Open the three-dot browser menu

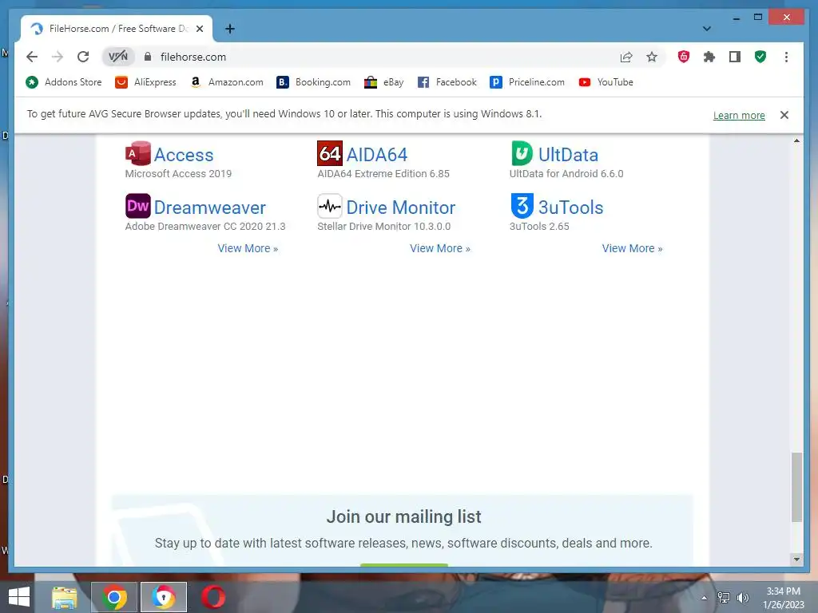tap(786, 57)
